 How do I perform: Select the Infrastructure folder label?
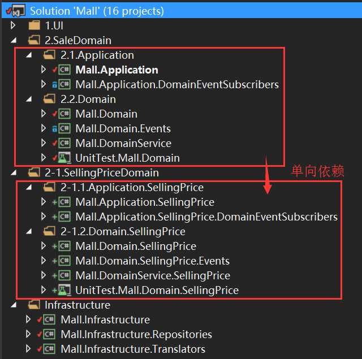pos(77,305)
